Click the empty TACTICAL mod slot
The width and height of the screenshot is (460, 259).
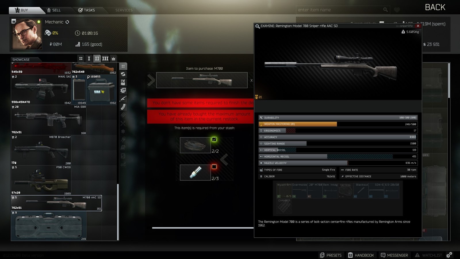tap(346, 191)
